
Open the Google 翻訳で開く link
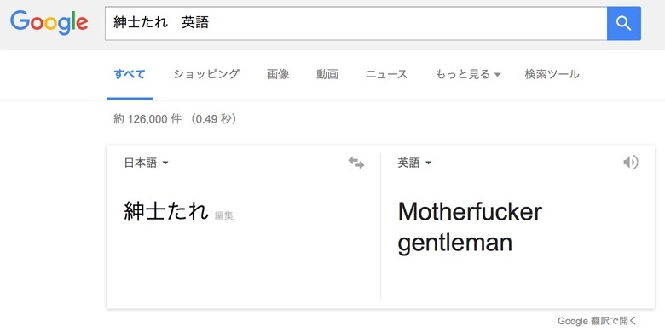point(597,321)
